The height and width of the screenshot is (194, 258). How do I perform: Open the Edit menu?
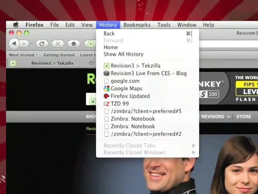tap(70, 25)
